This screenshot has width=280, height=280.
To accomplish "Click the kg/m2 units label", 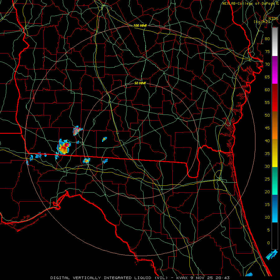I will click(262, 22).
